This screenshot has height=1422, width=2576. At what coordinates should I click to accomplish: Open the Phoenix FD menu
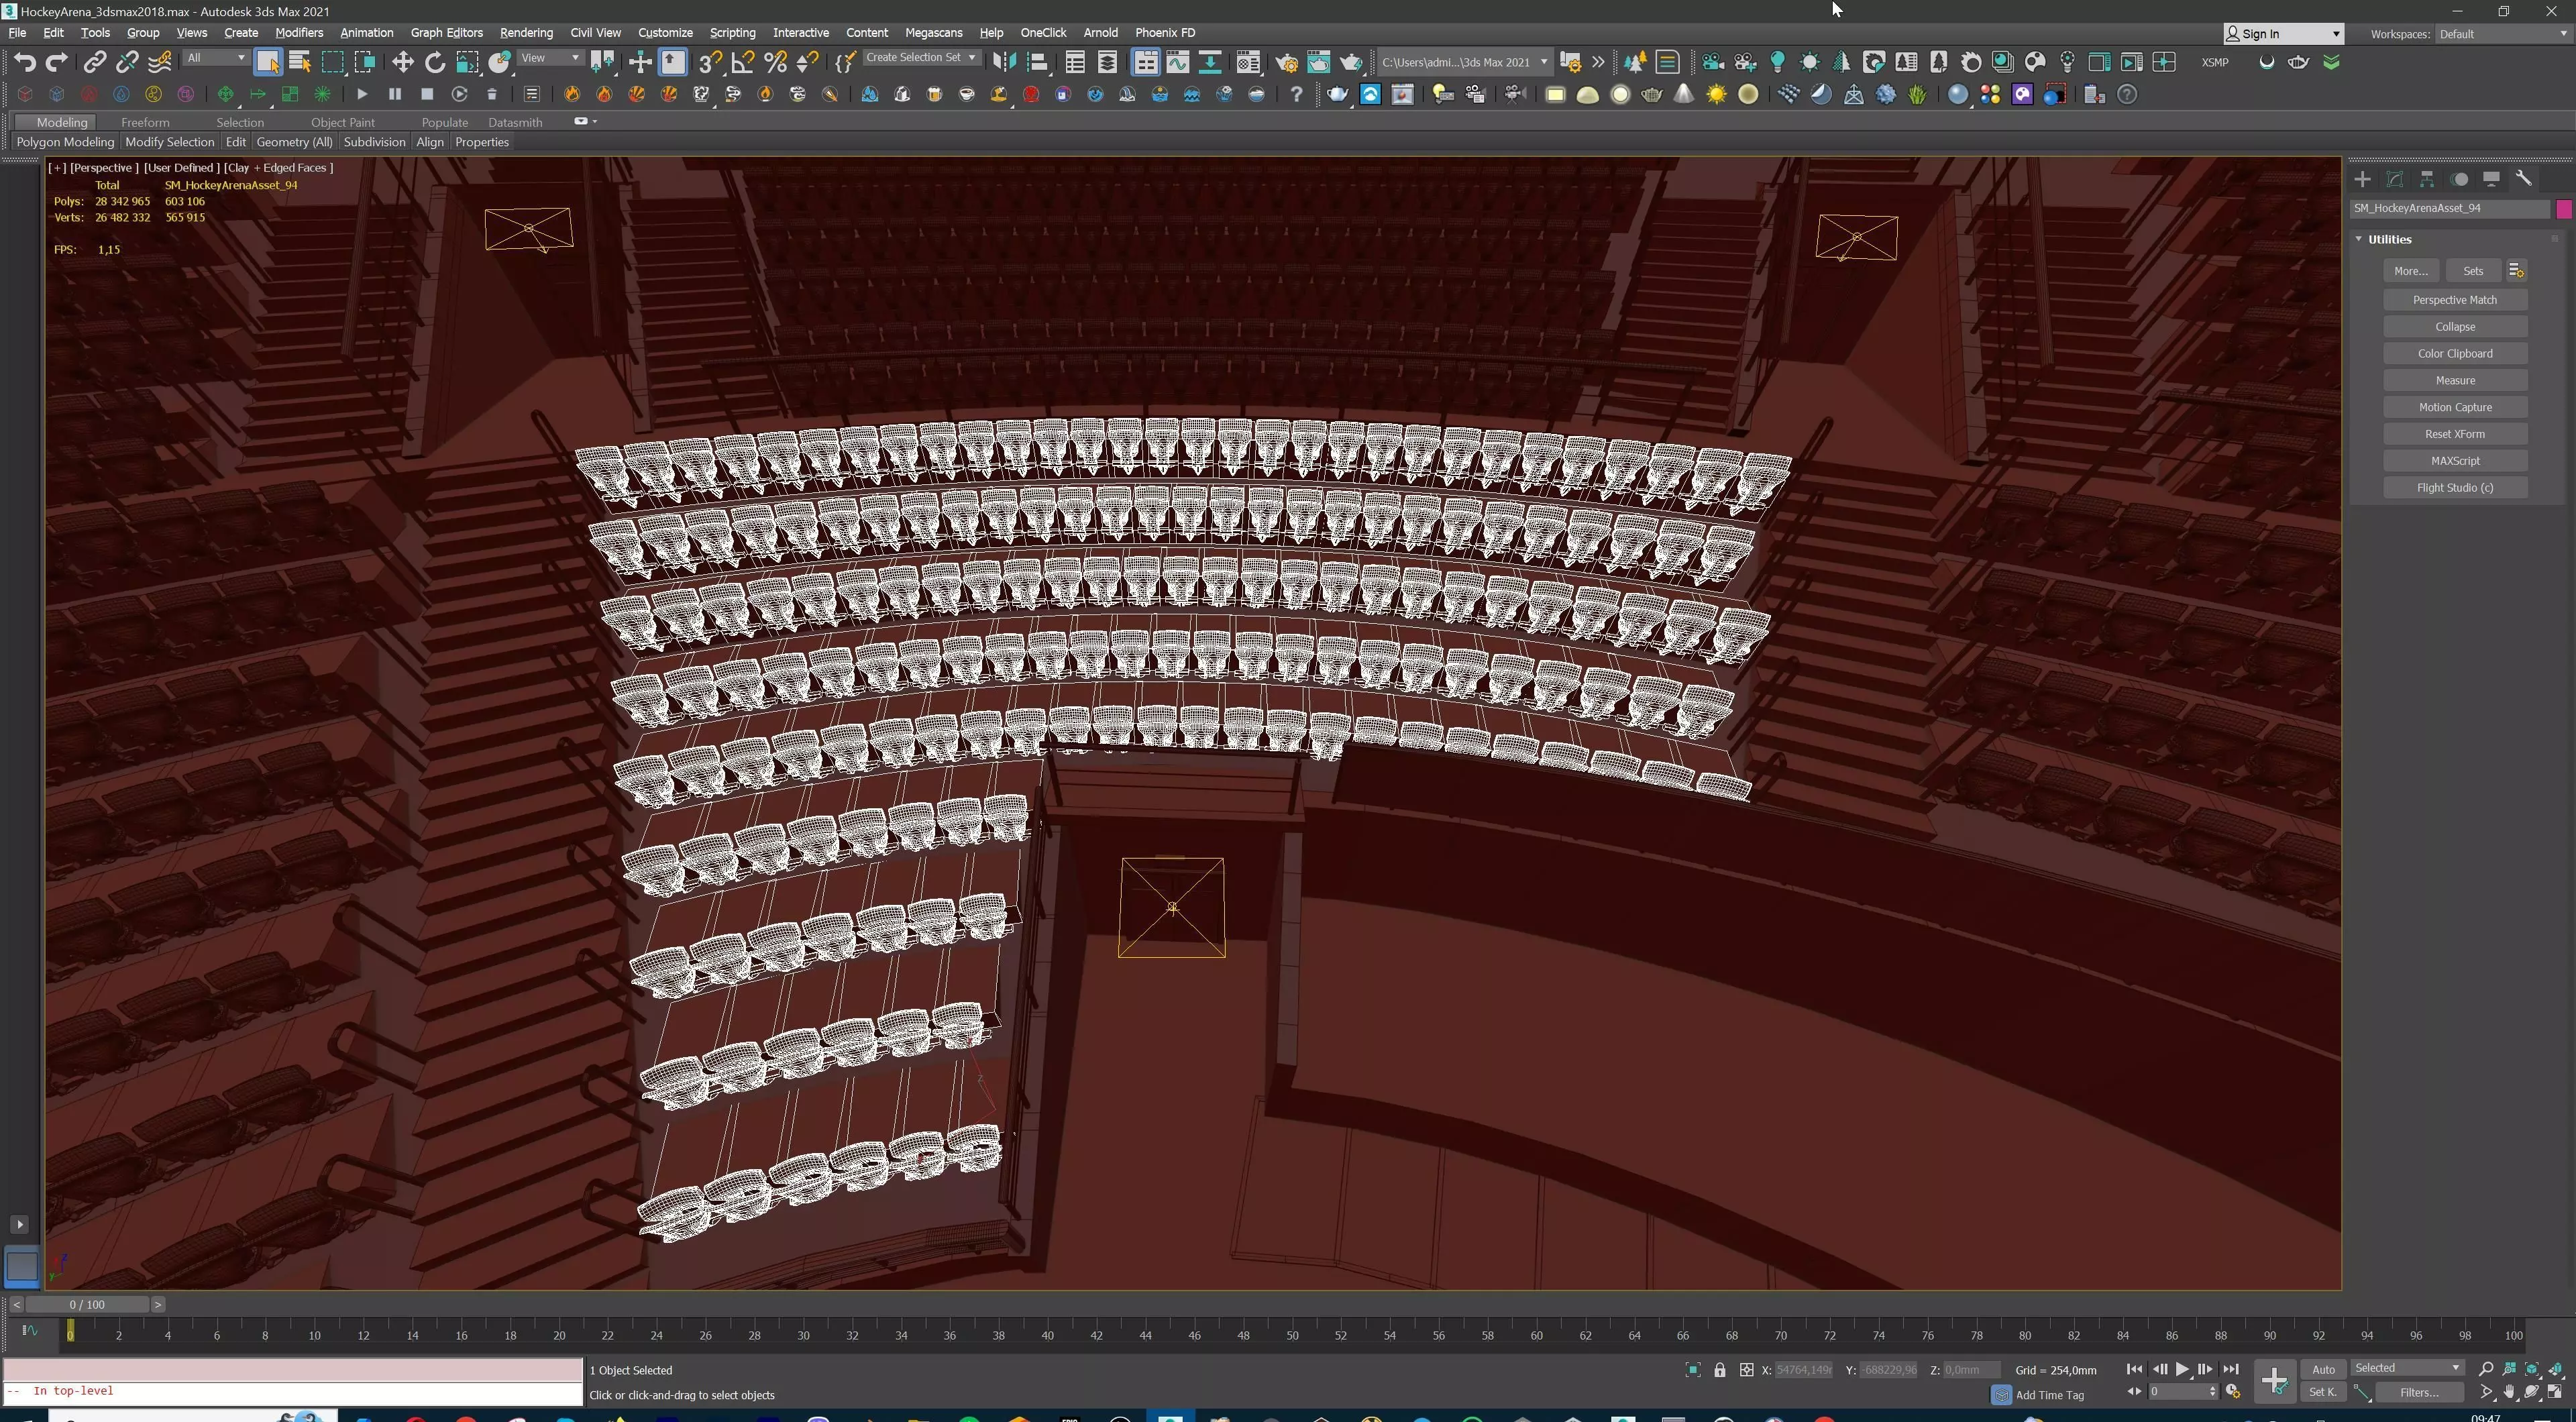(x=1165, y=33)
